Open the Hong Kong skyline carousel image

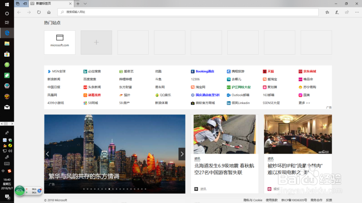(115, 154)
